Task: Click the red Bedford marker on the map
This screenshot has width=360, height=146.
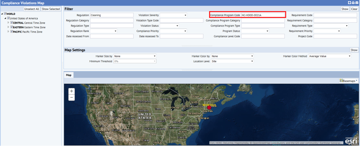Action: pos(209,108)
